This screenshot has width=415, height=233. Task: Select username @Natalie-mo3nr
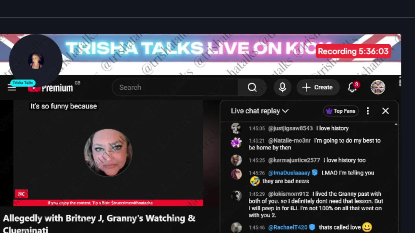pyautogui.click(x=289, y=141)
